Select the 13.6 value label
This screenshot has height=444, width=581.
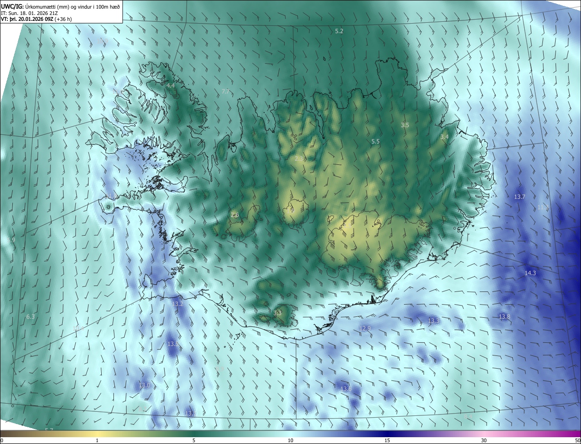click(346, 389)
